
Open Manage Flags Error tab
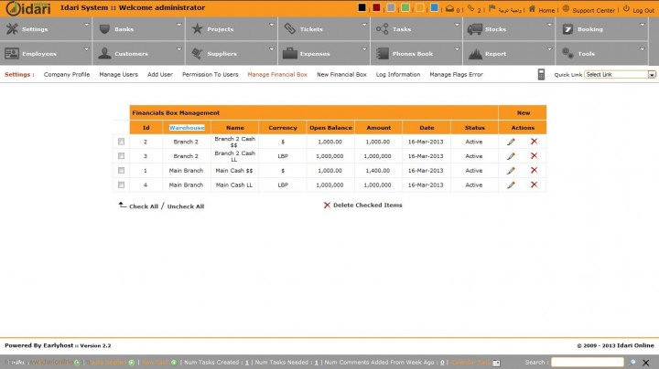456,74
